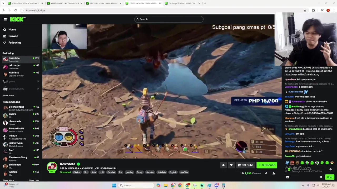Open Hubrisss channel in Following list

pos(21,74)
